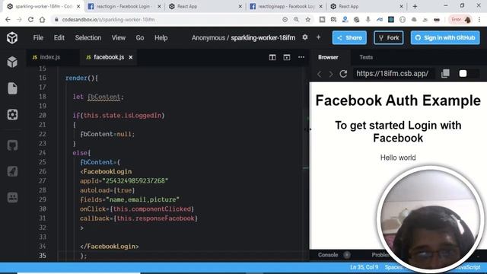
Task: Toggle the white switch in preview toolbar
Action: [x=463, y=73]
